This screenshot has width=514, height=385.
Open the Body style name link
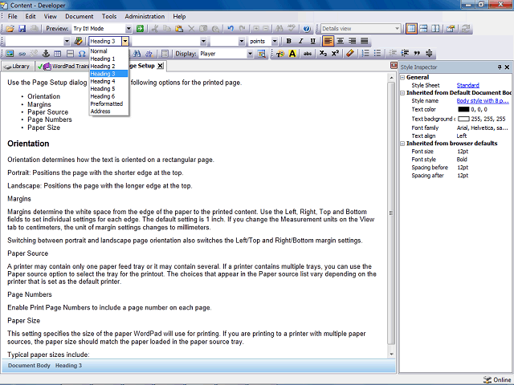[483, 101]
